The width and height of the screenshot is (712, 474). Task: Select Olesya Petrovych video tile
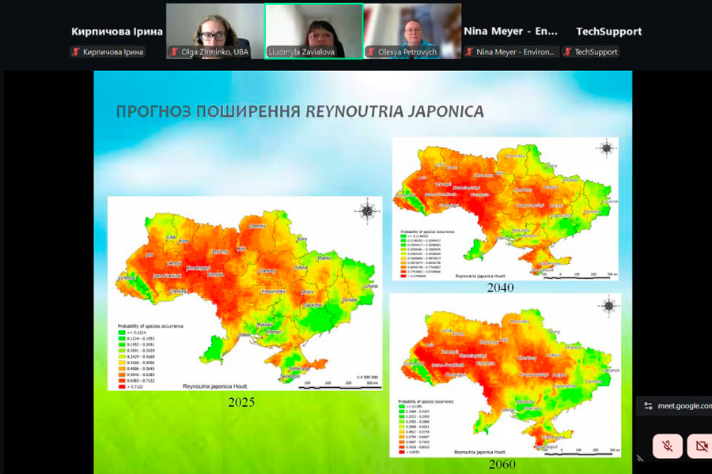412,32
